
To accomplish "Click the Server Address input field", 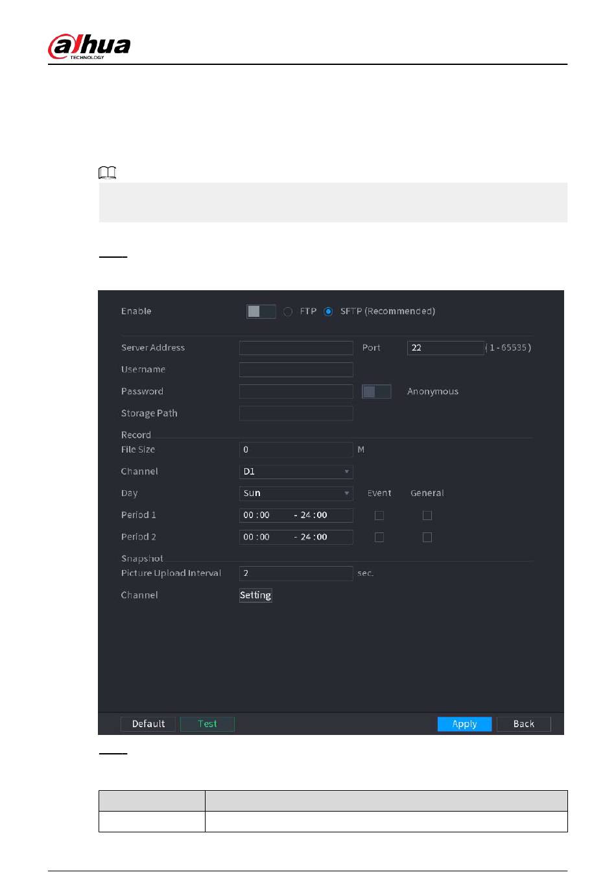I will (x=296, y=348).
